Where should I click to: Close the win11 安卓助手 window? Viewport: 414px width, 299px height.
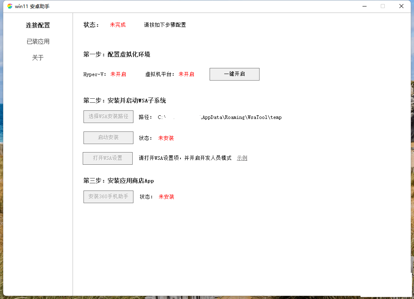(401, 6)
